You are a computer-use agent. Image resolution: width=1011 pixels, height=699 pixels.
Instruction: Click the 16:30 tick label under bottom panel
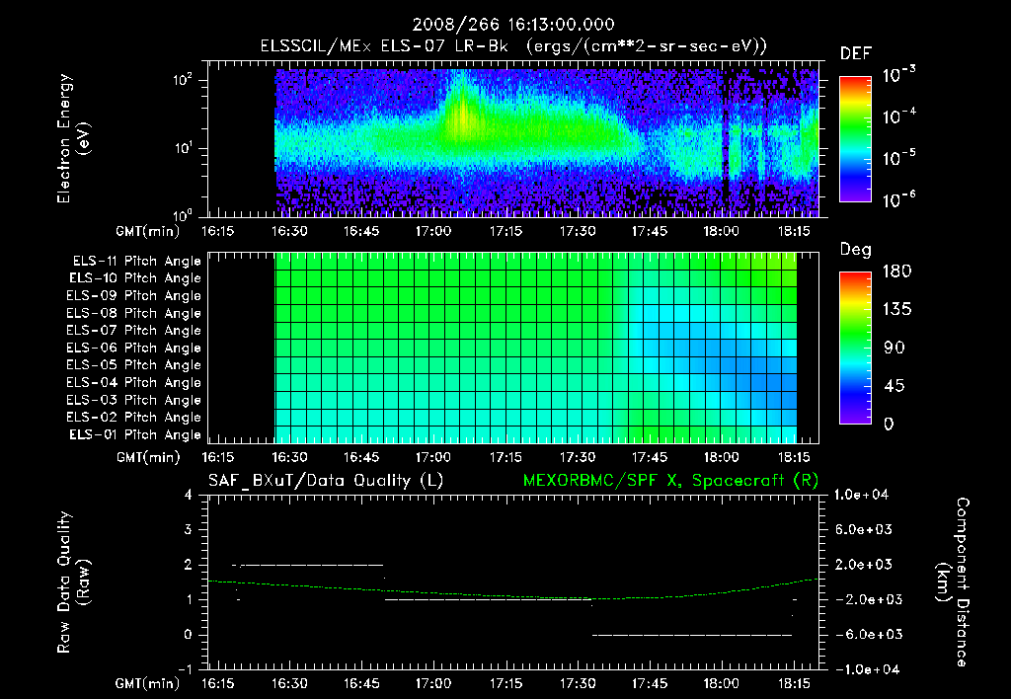[289, 683]
